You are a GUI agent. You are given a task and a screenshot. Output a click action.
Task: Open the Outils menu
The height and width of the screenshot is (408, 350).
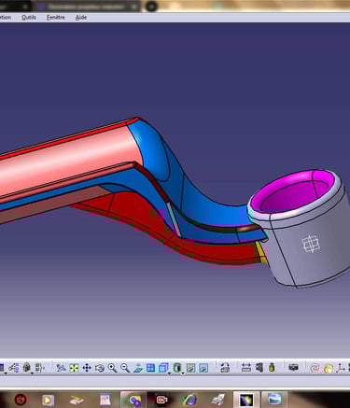pyautogui.click(x=29, y=18)
